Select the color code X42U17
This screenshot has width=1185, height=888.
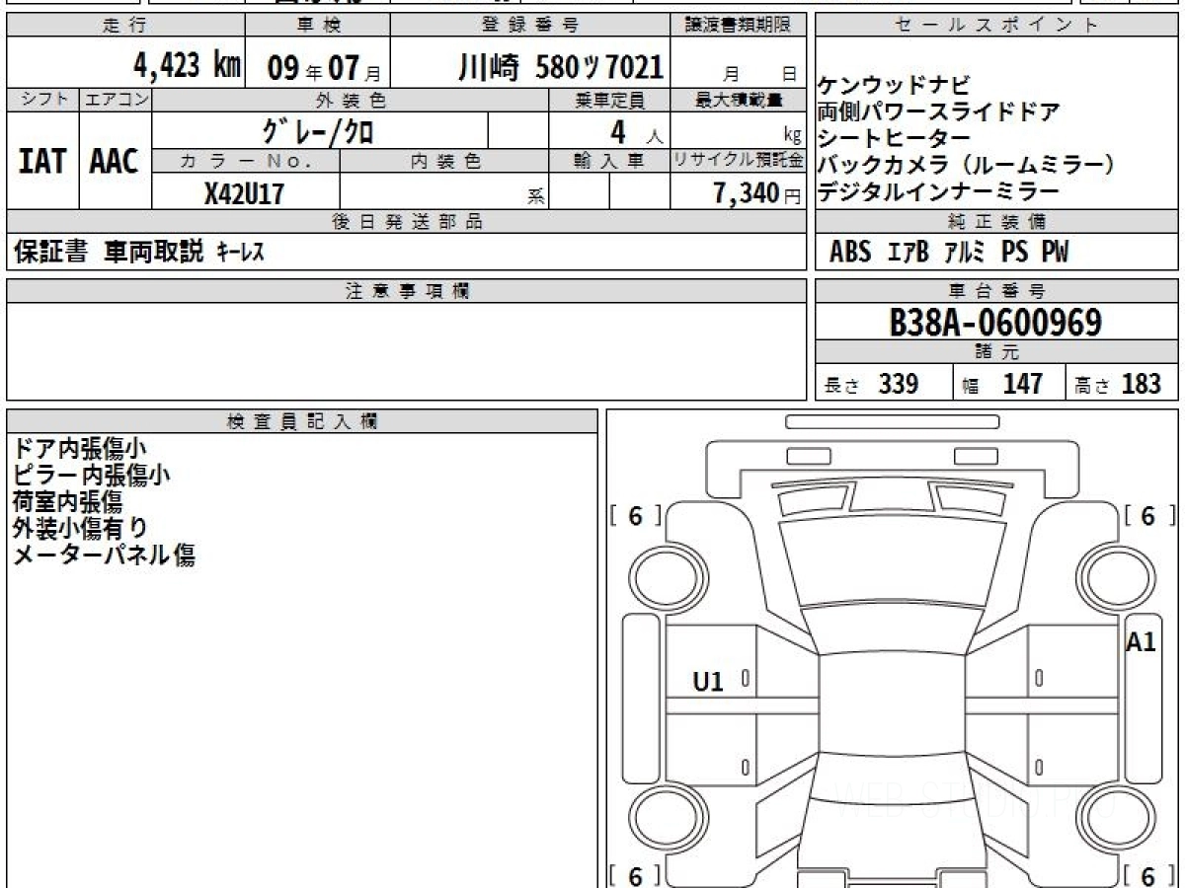click(244, 193)
